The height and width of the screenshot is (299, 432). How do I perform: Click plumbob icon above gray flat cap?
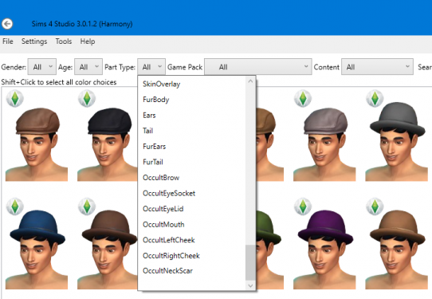click(x=303, y=98)
